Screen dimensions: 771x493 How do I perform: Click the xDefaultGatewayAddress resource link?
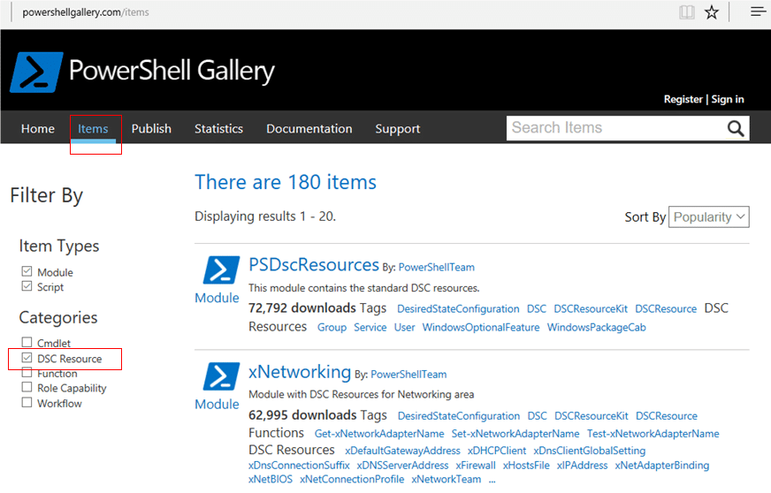402,451
